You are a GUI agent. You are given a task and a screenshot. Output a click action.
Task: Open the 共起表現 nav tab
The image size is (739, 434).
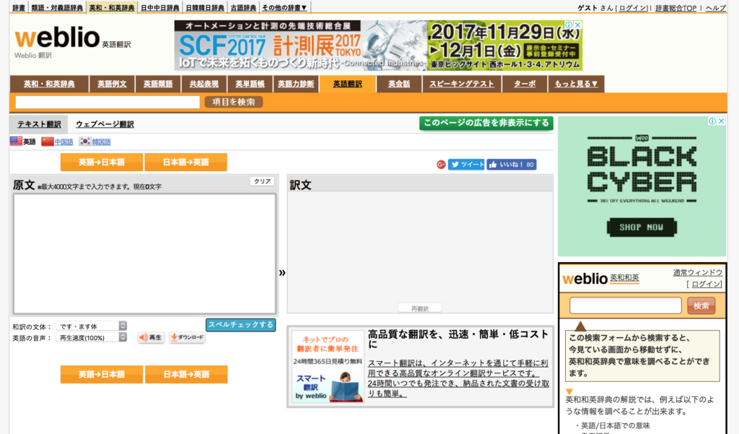[204, 84]
